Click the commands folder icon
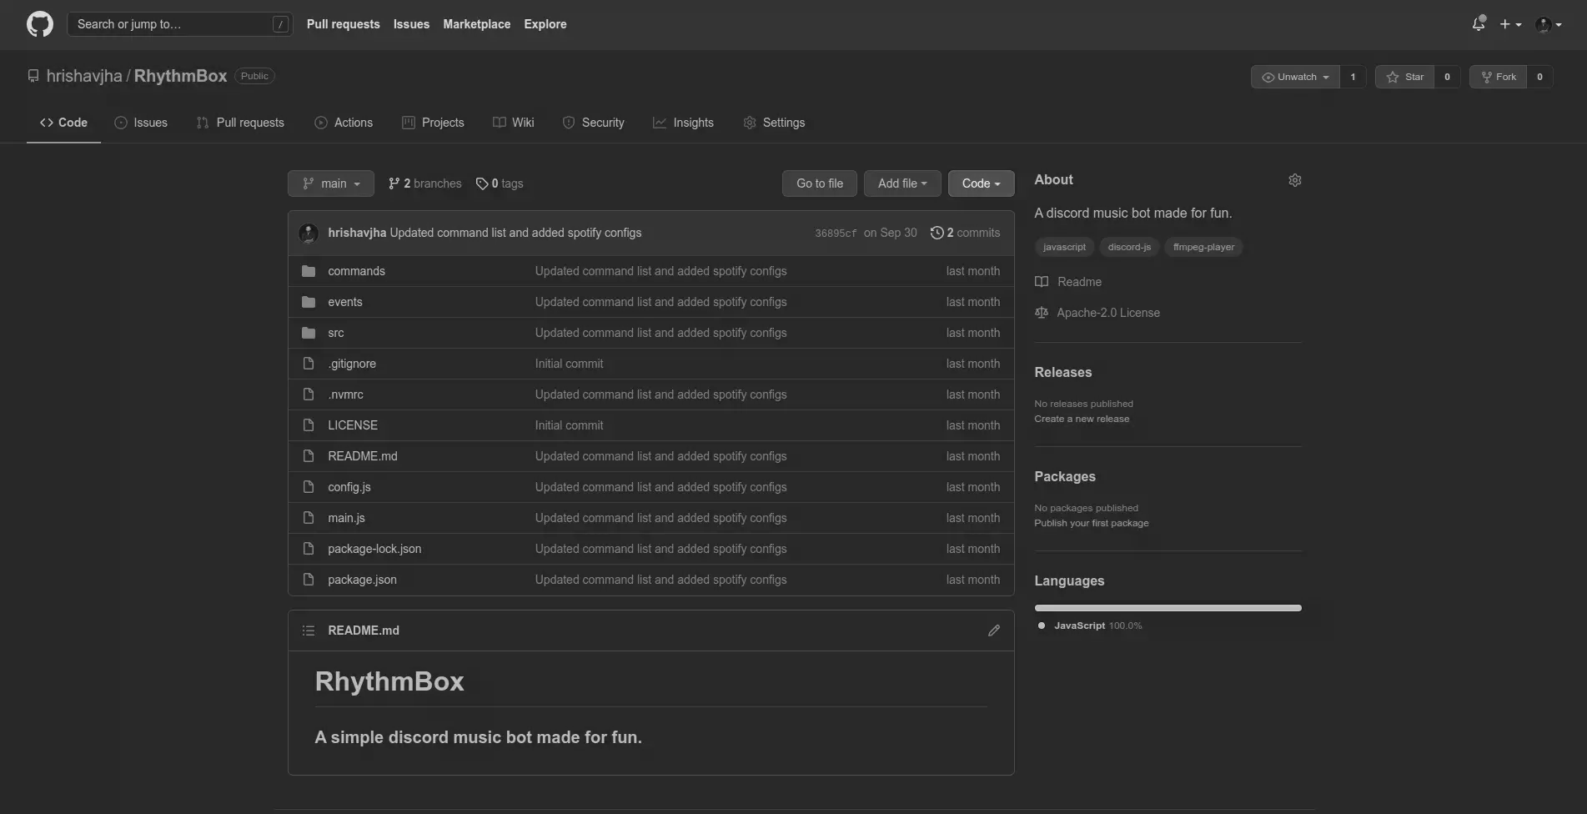 pyautogui.click(x=309, y=271)
